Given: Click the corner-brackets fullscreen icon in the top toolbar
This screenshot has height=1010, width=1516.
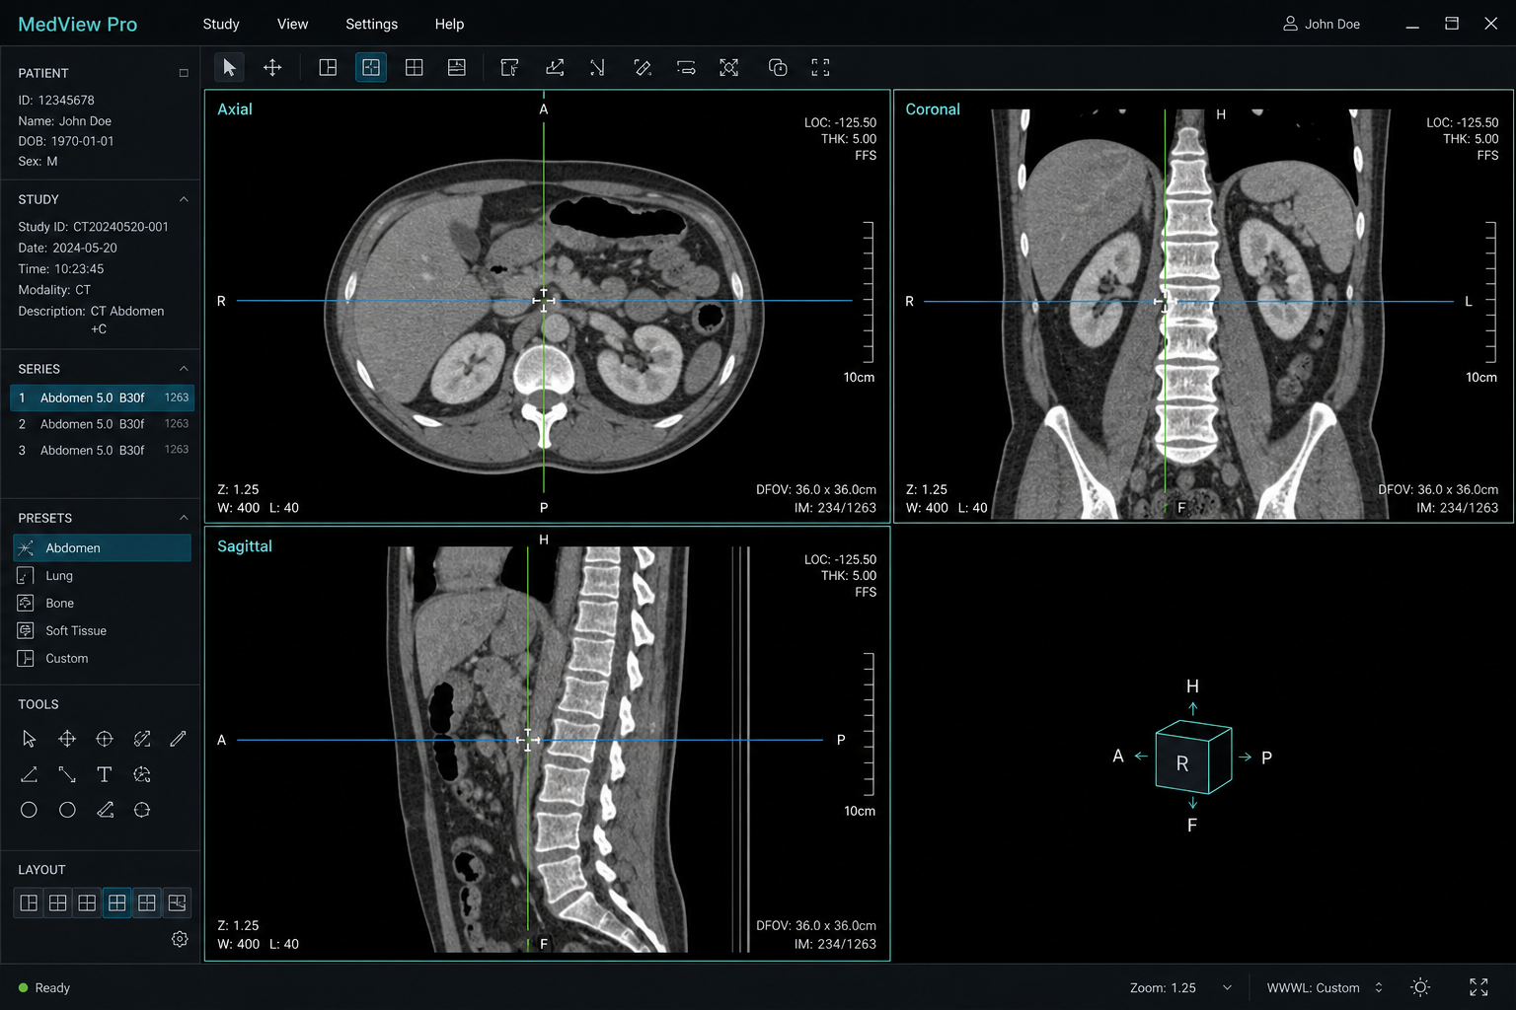Looking at the screenshot, I should (x=820, y=67).
